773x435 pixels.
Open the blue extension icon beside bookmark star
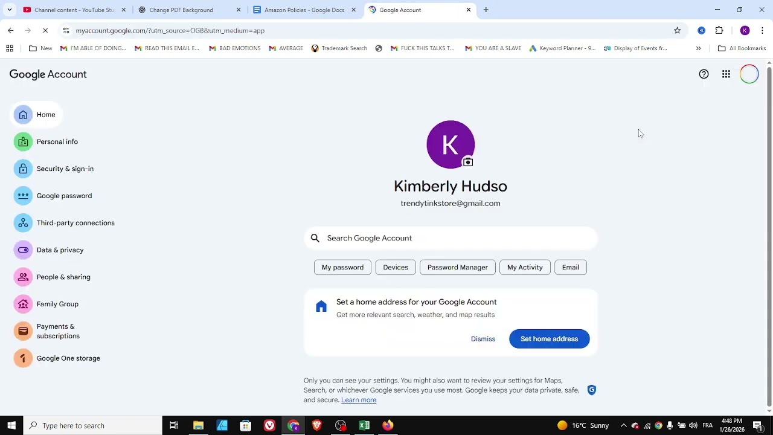coord(701,30)
